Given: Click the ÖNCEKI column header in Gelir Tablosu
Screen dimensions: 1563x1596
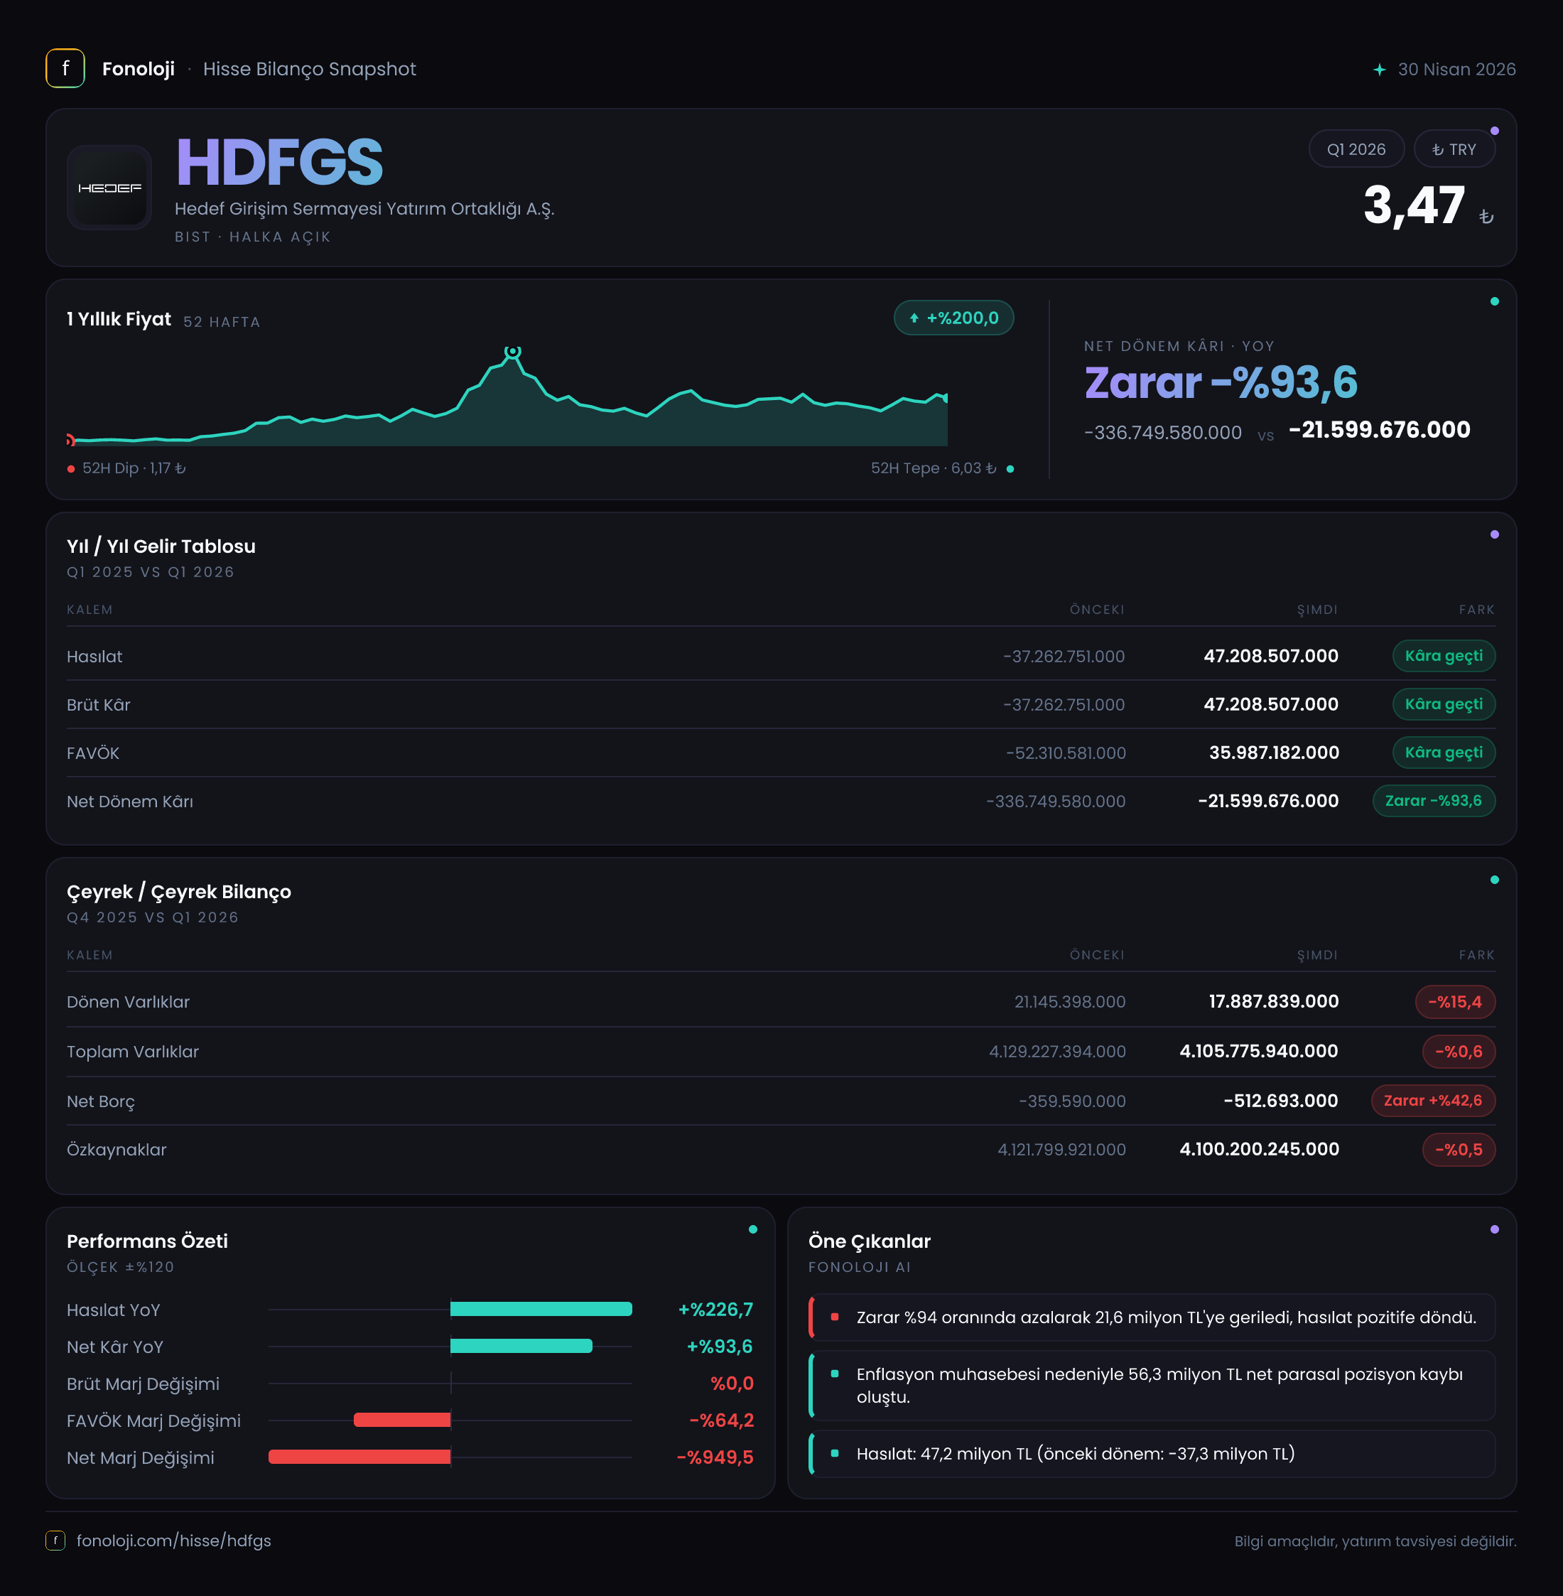Looking at the screenshot, I should 1097,610.
